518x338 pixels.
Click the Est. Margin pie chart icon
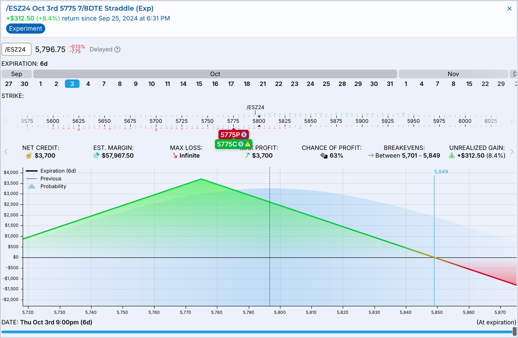[x=96, y=155]
